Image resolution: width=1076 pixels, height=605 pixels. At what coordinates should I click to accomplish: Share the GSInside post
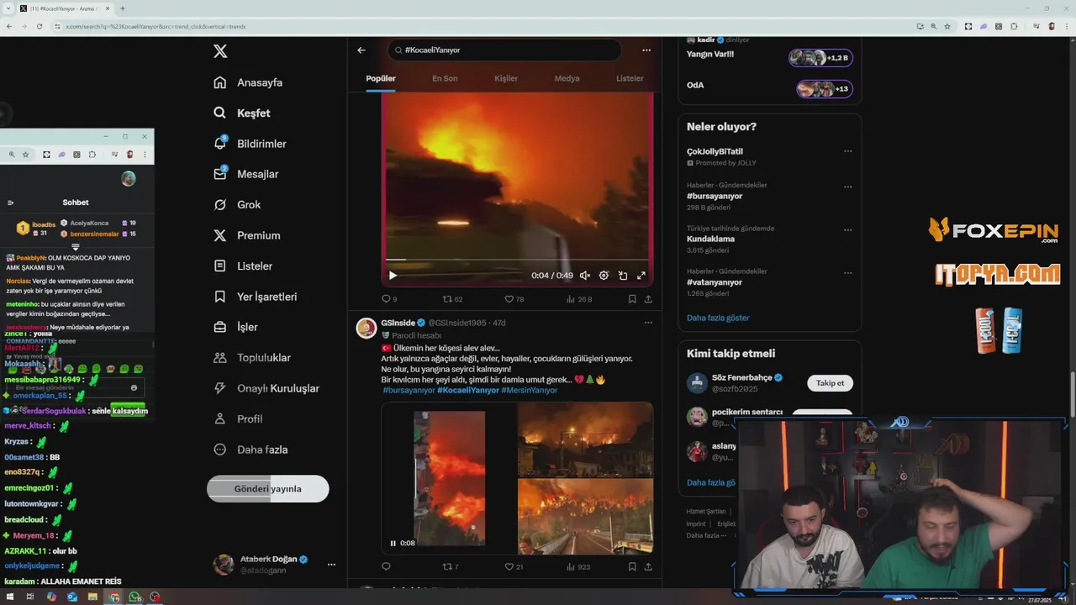[648, 566]
